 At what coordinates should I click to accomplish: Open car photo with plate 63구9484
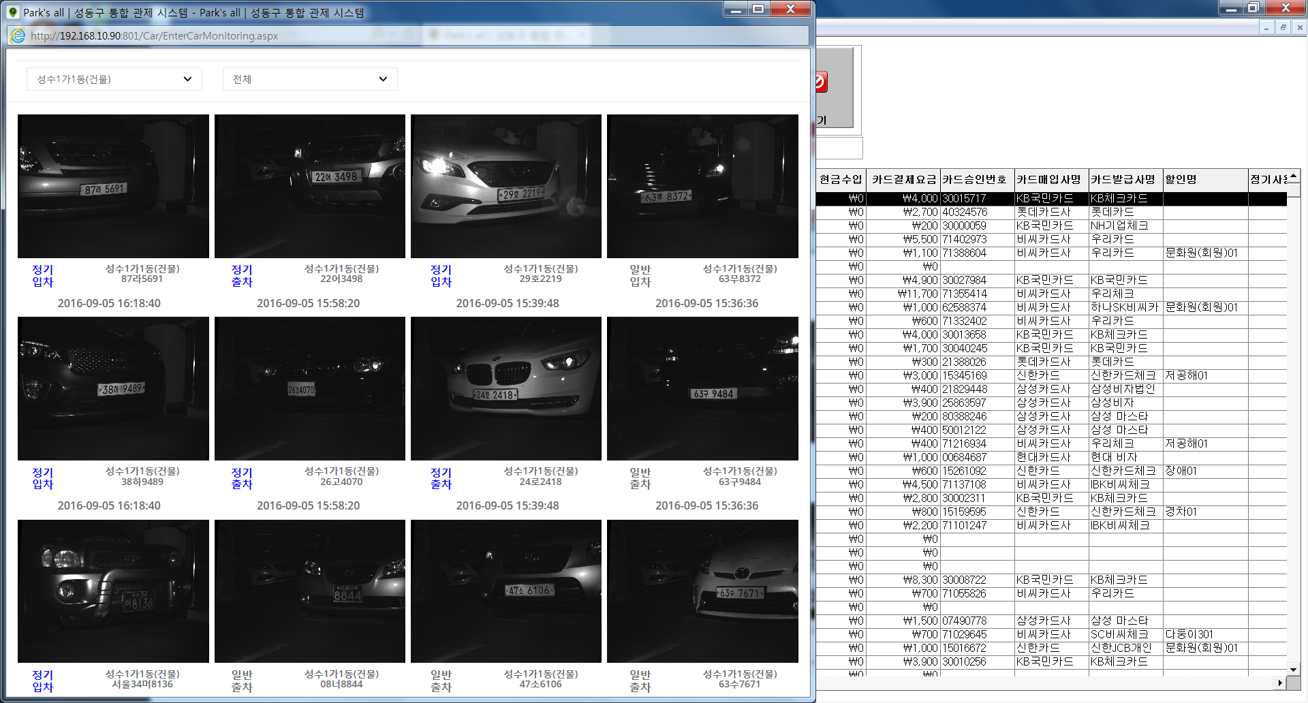[702, 388]
